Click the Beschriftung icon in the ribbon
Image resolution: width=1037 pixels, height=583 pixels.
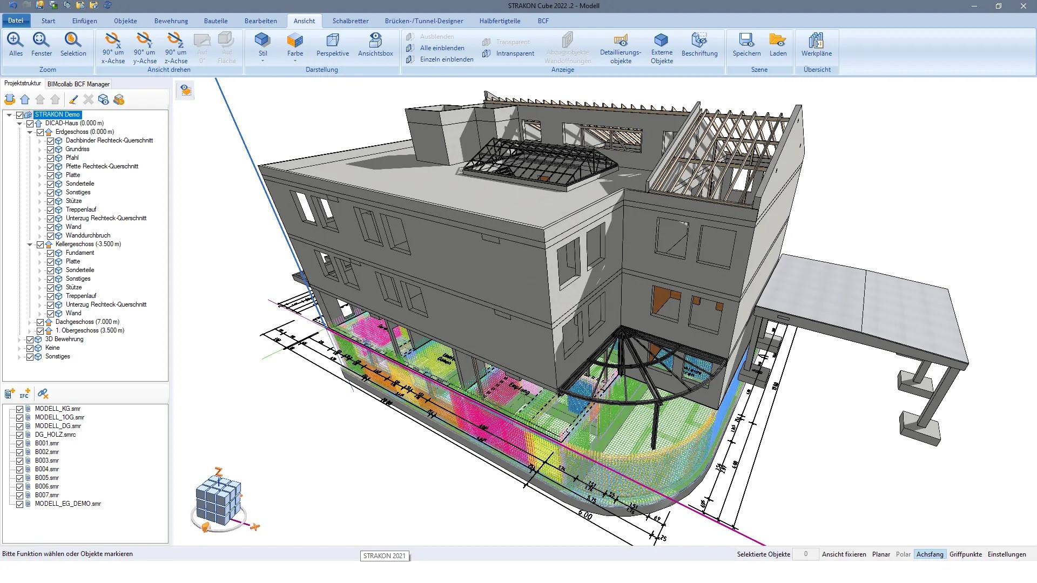tap(700, 45)
